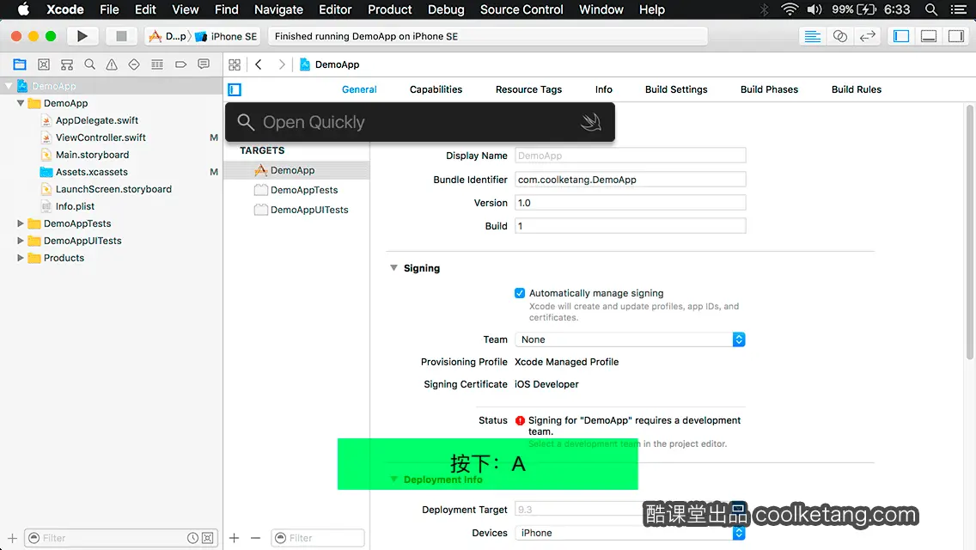Choose iPhone SE run destination
Viewport: 976px width, 550px height.
tap(226, 36)
